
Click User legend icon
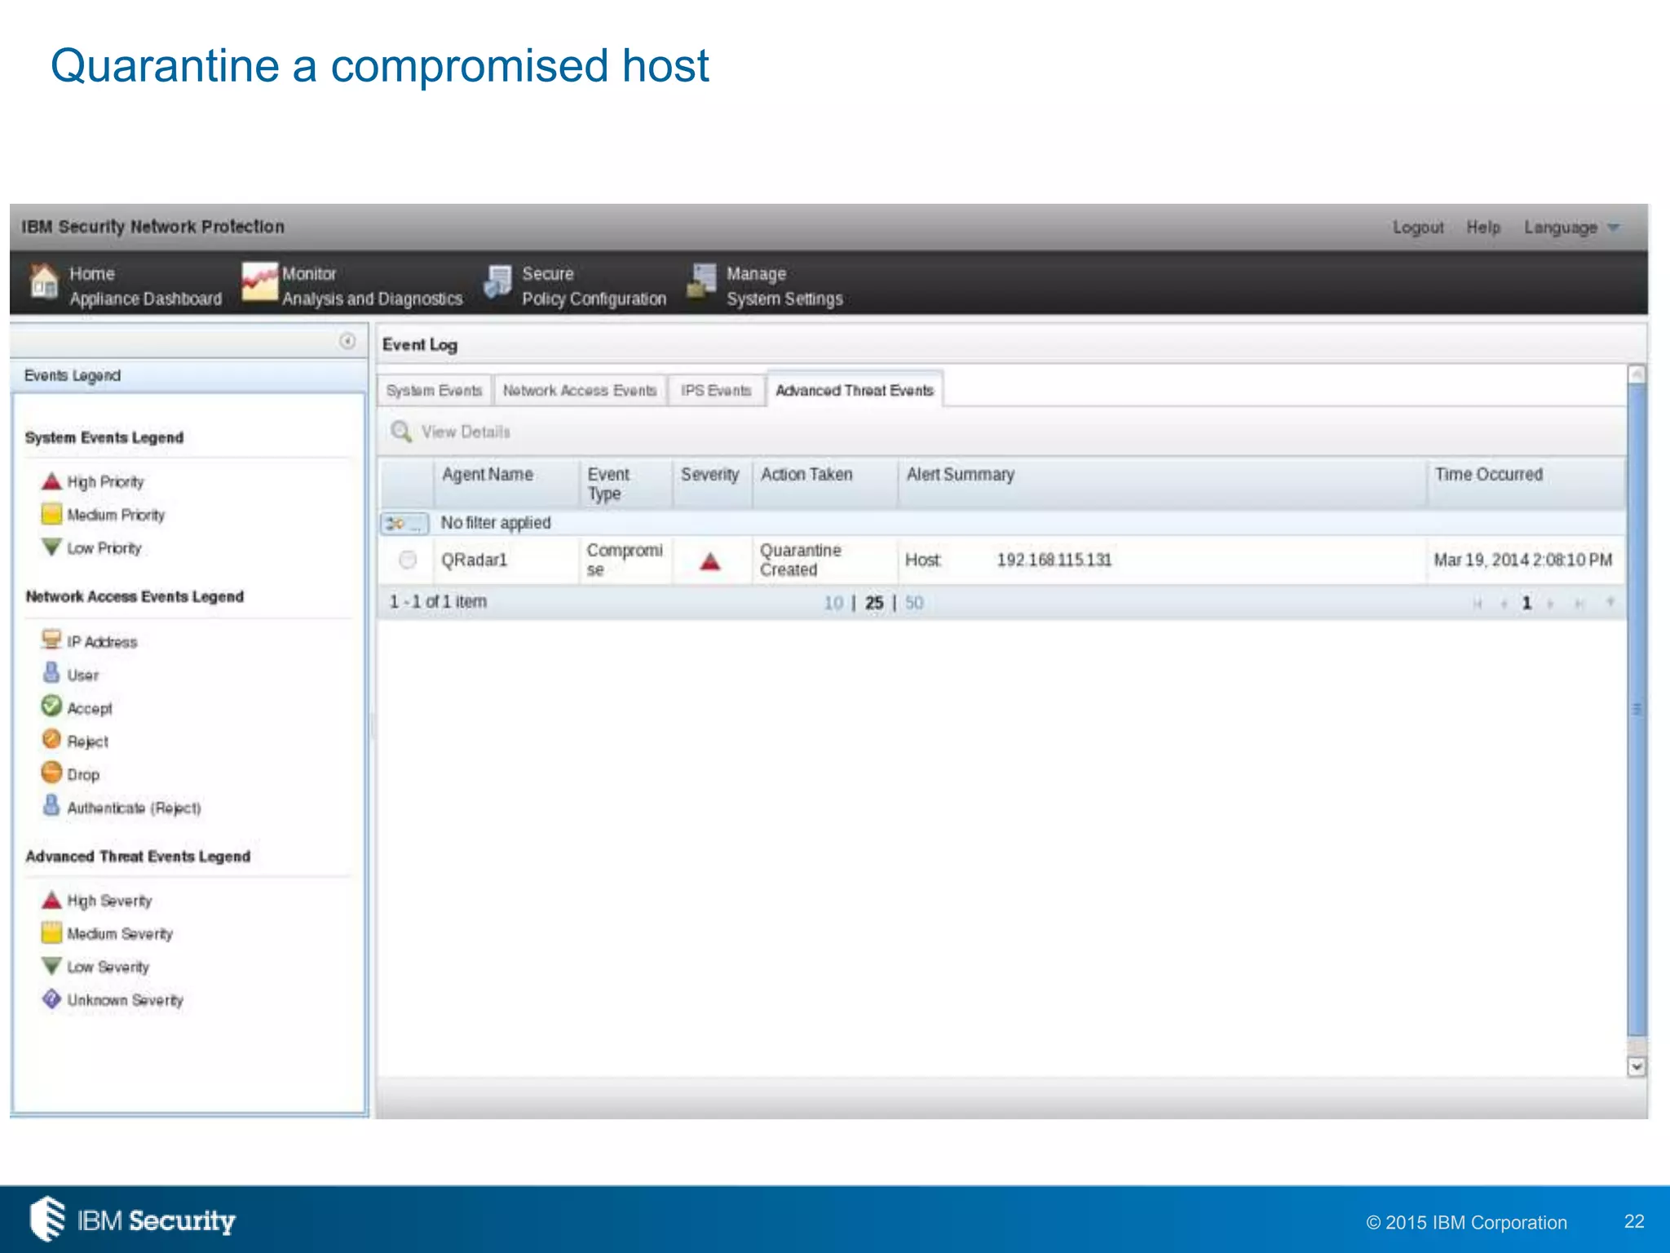(51, 673)
